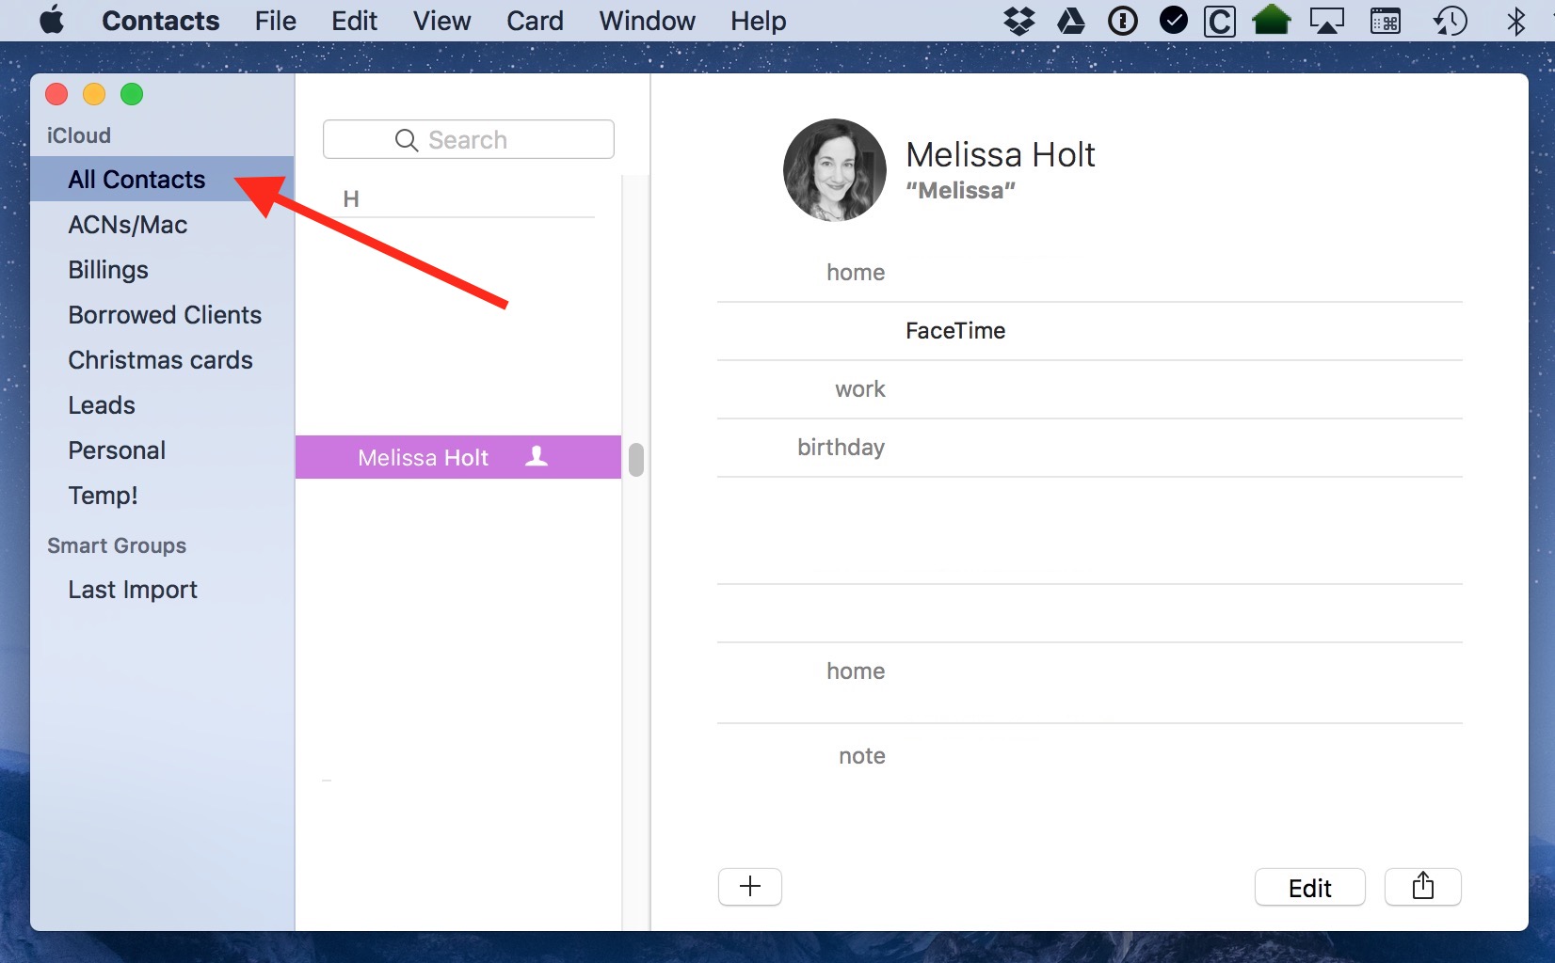Open the AirPlay display menu
This screenshot has width=1555, height=963.
point(1327,21)
